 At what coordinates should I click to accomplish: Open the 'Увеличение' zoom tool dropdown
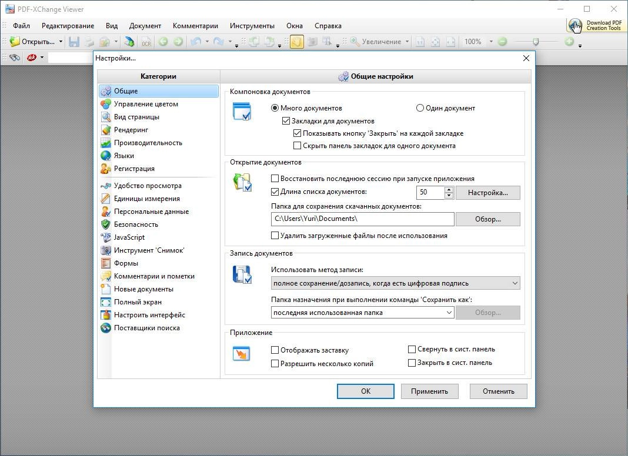click(x=407, y=42)
